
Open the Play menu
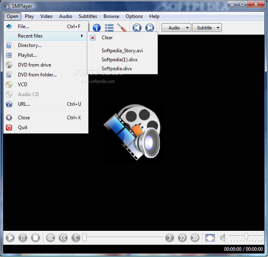click(x=29, y=16)
